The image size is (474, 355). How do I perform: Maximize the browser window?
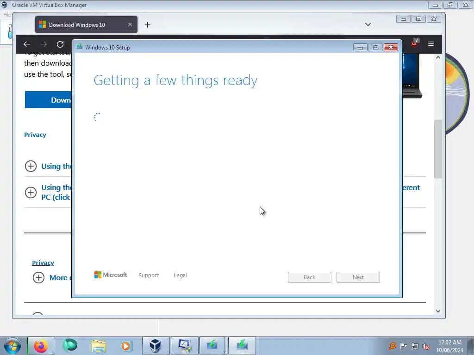tap(418, 19)
